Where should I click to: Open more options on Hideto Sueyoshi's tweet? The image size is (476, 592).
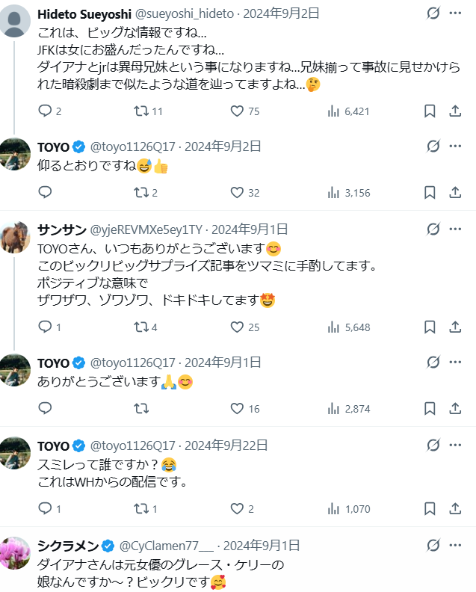coord(455,13)
